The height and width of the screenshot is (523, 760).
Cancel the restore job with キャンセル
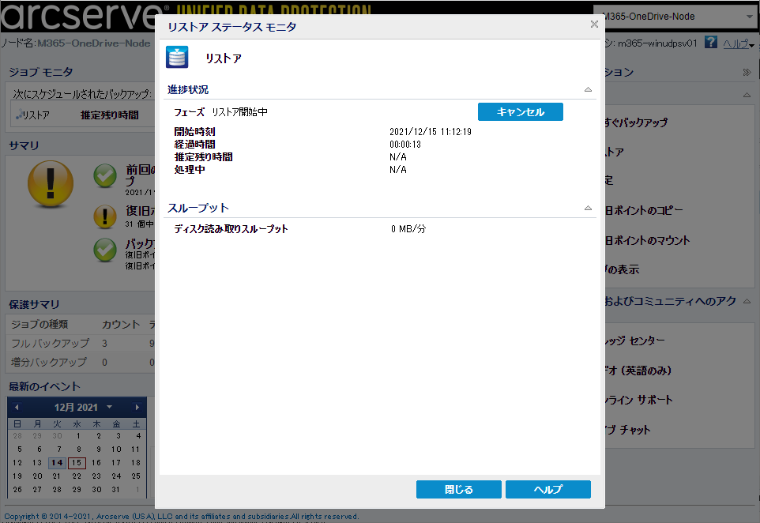(521, 112)
